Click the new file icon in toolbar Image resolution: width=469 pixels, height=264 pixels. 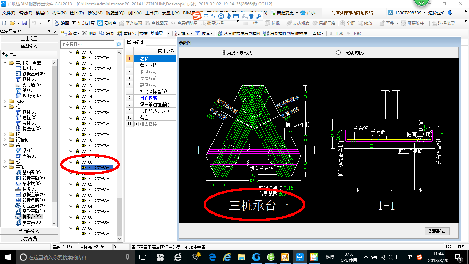[4, 23]
